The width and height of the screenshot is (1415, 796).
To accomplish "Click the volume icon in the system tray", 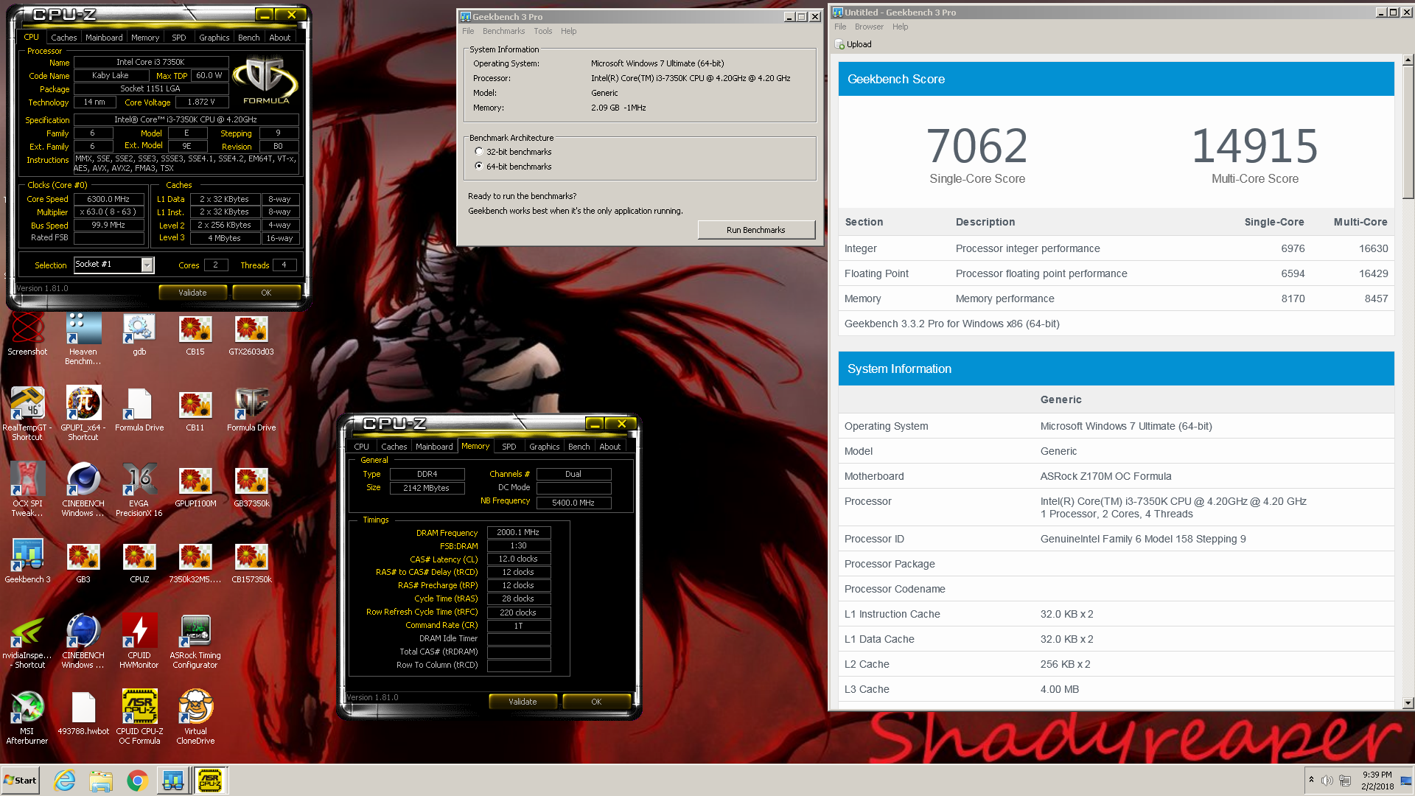I will 1327,781.
